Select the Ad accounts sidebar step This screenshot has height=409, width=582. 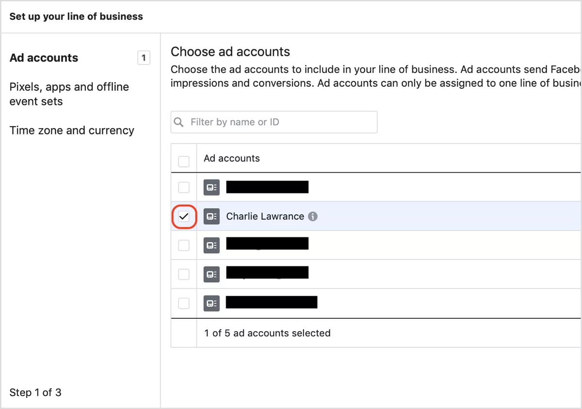pos(44,58)
